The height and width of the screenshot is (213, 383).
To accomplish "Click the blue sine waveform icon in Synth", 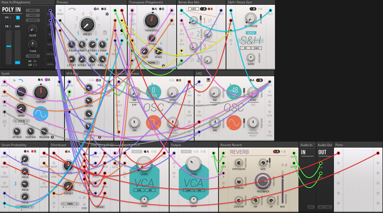I will pos(41,114).
